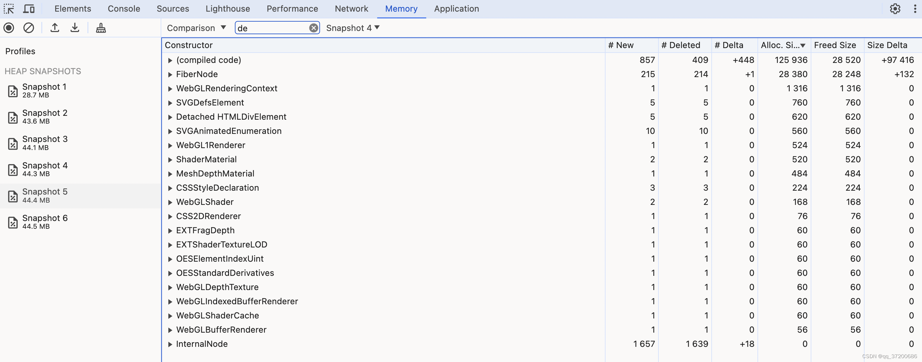Expand the Detached HTMLDivElement row
The width and height of the screenshot is (922, 362).
tap(170, 117)
